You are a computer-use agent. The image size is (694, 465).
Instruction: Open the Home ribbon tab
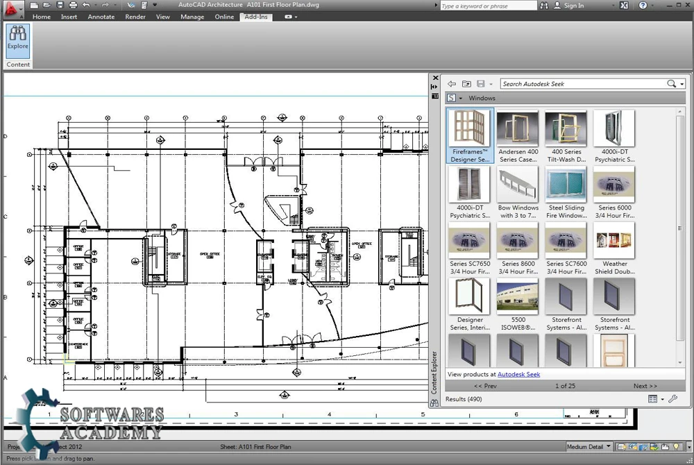coord(42,17)
